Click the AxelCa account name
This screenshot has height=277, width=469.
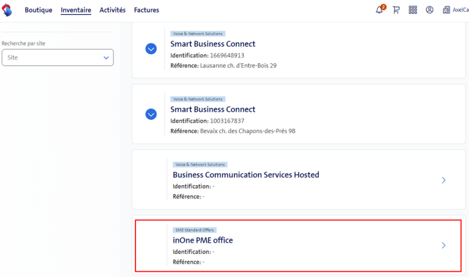(460, 10)
